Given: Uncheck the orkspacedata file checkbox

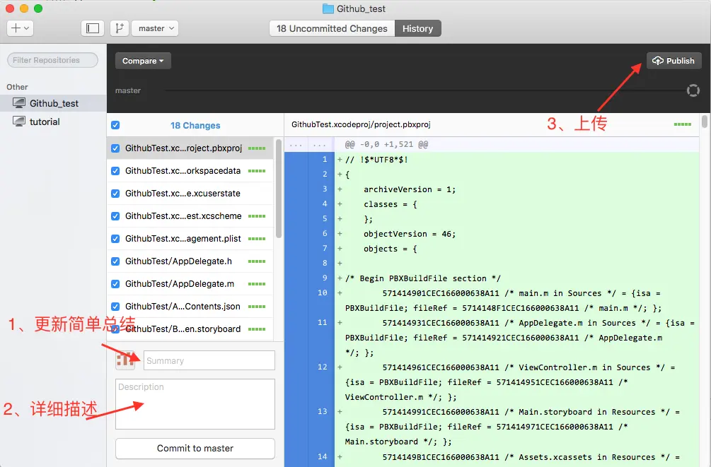Looking at the screenshot, I should pyautogui.click(x=115, y=171).
